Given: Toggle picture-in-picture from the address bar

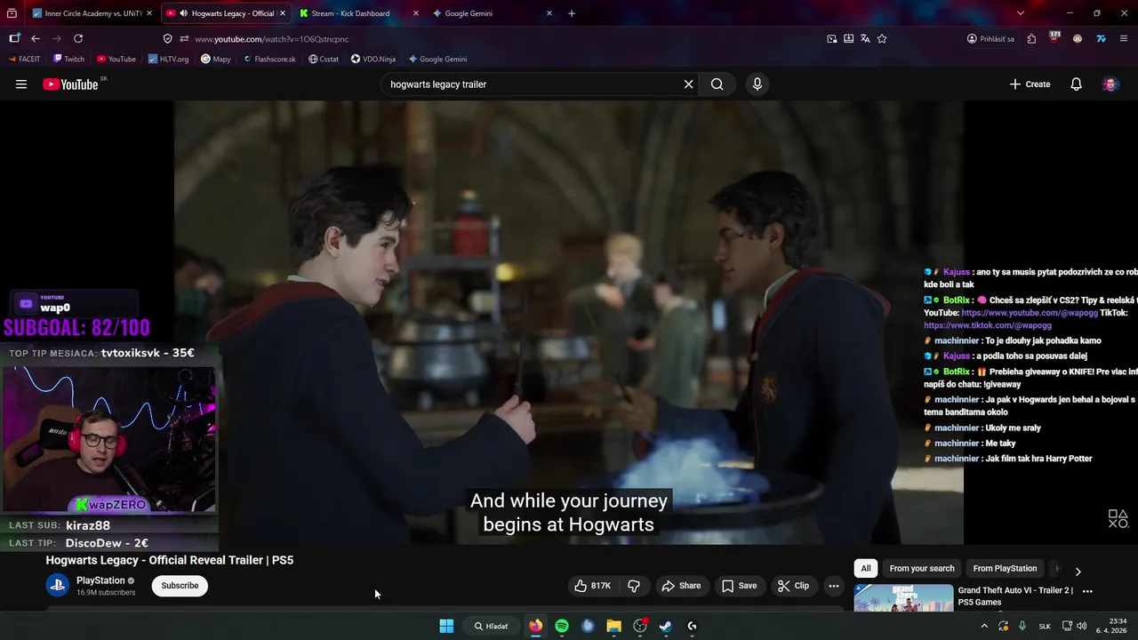Looking at the screenshot, I should (x=832, y=39).
